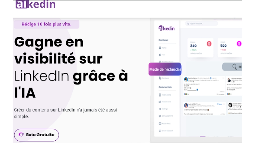Open the Home item icon in the sidebar
The width and height of the screenshot is (255, 143).
coord(160,48)
